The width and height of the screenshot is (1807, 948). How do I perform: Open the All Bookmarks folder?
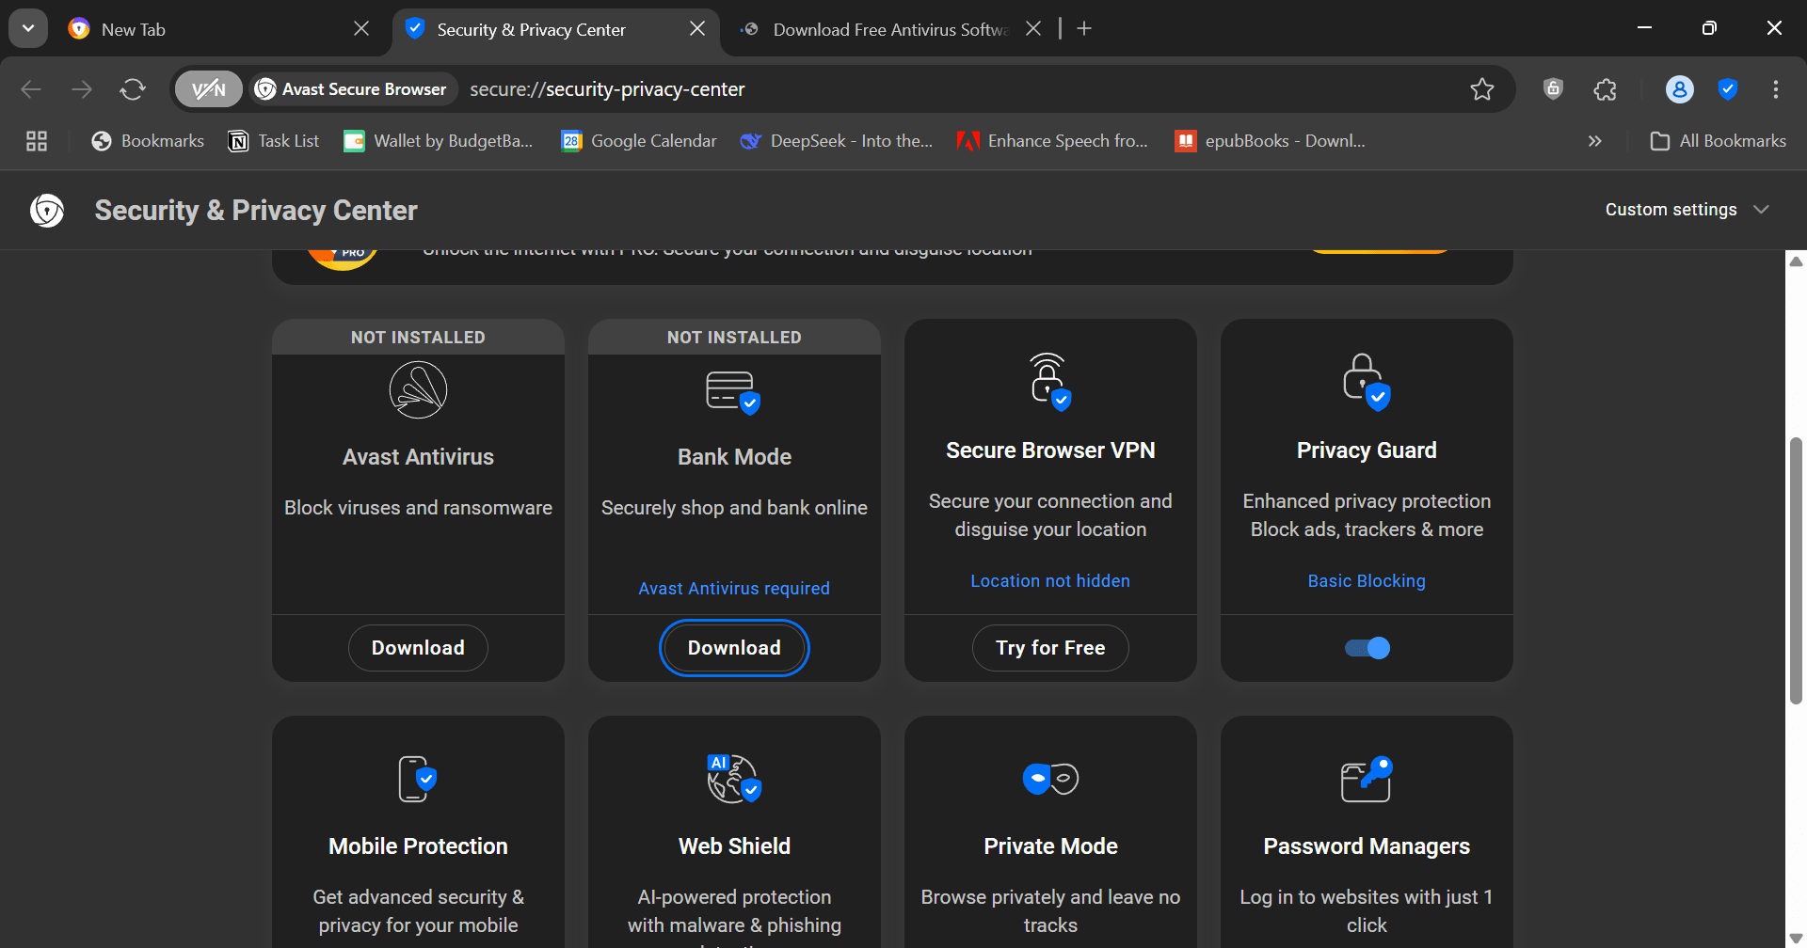click(x=1719, y=141)
